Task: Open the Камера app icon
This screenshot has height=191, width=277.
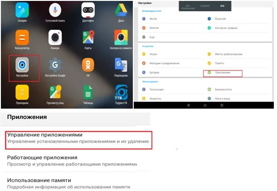Action: (x=55, y=38)
